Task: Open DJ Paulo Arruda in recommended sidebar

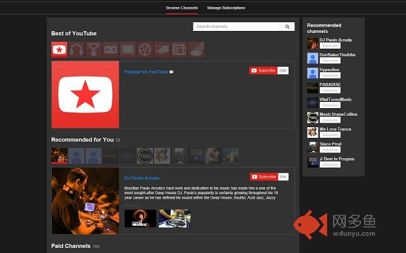Action: tap(336, 40)
